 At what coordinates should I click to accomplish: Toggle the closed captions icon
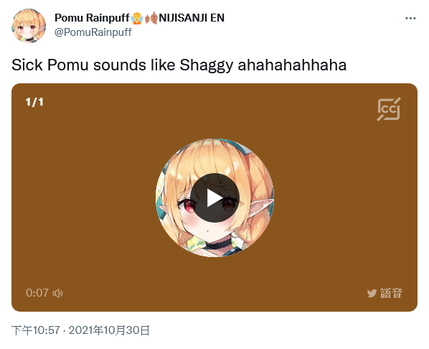[389, 109]
